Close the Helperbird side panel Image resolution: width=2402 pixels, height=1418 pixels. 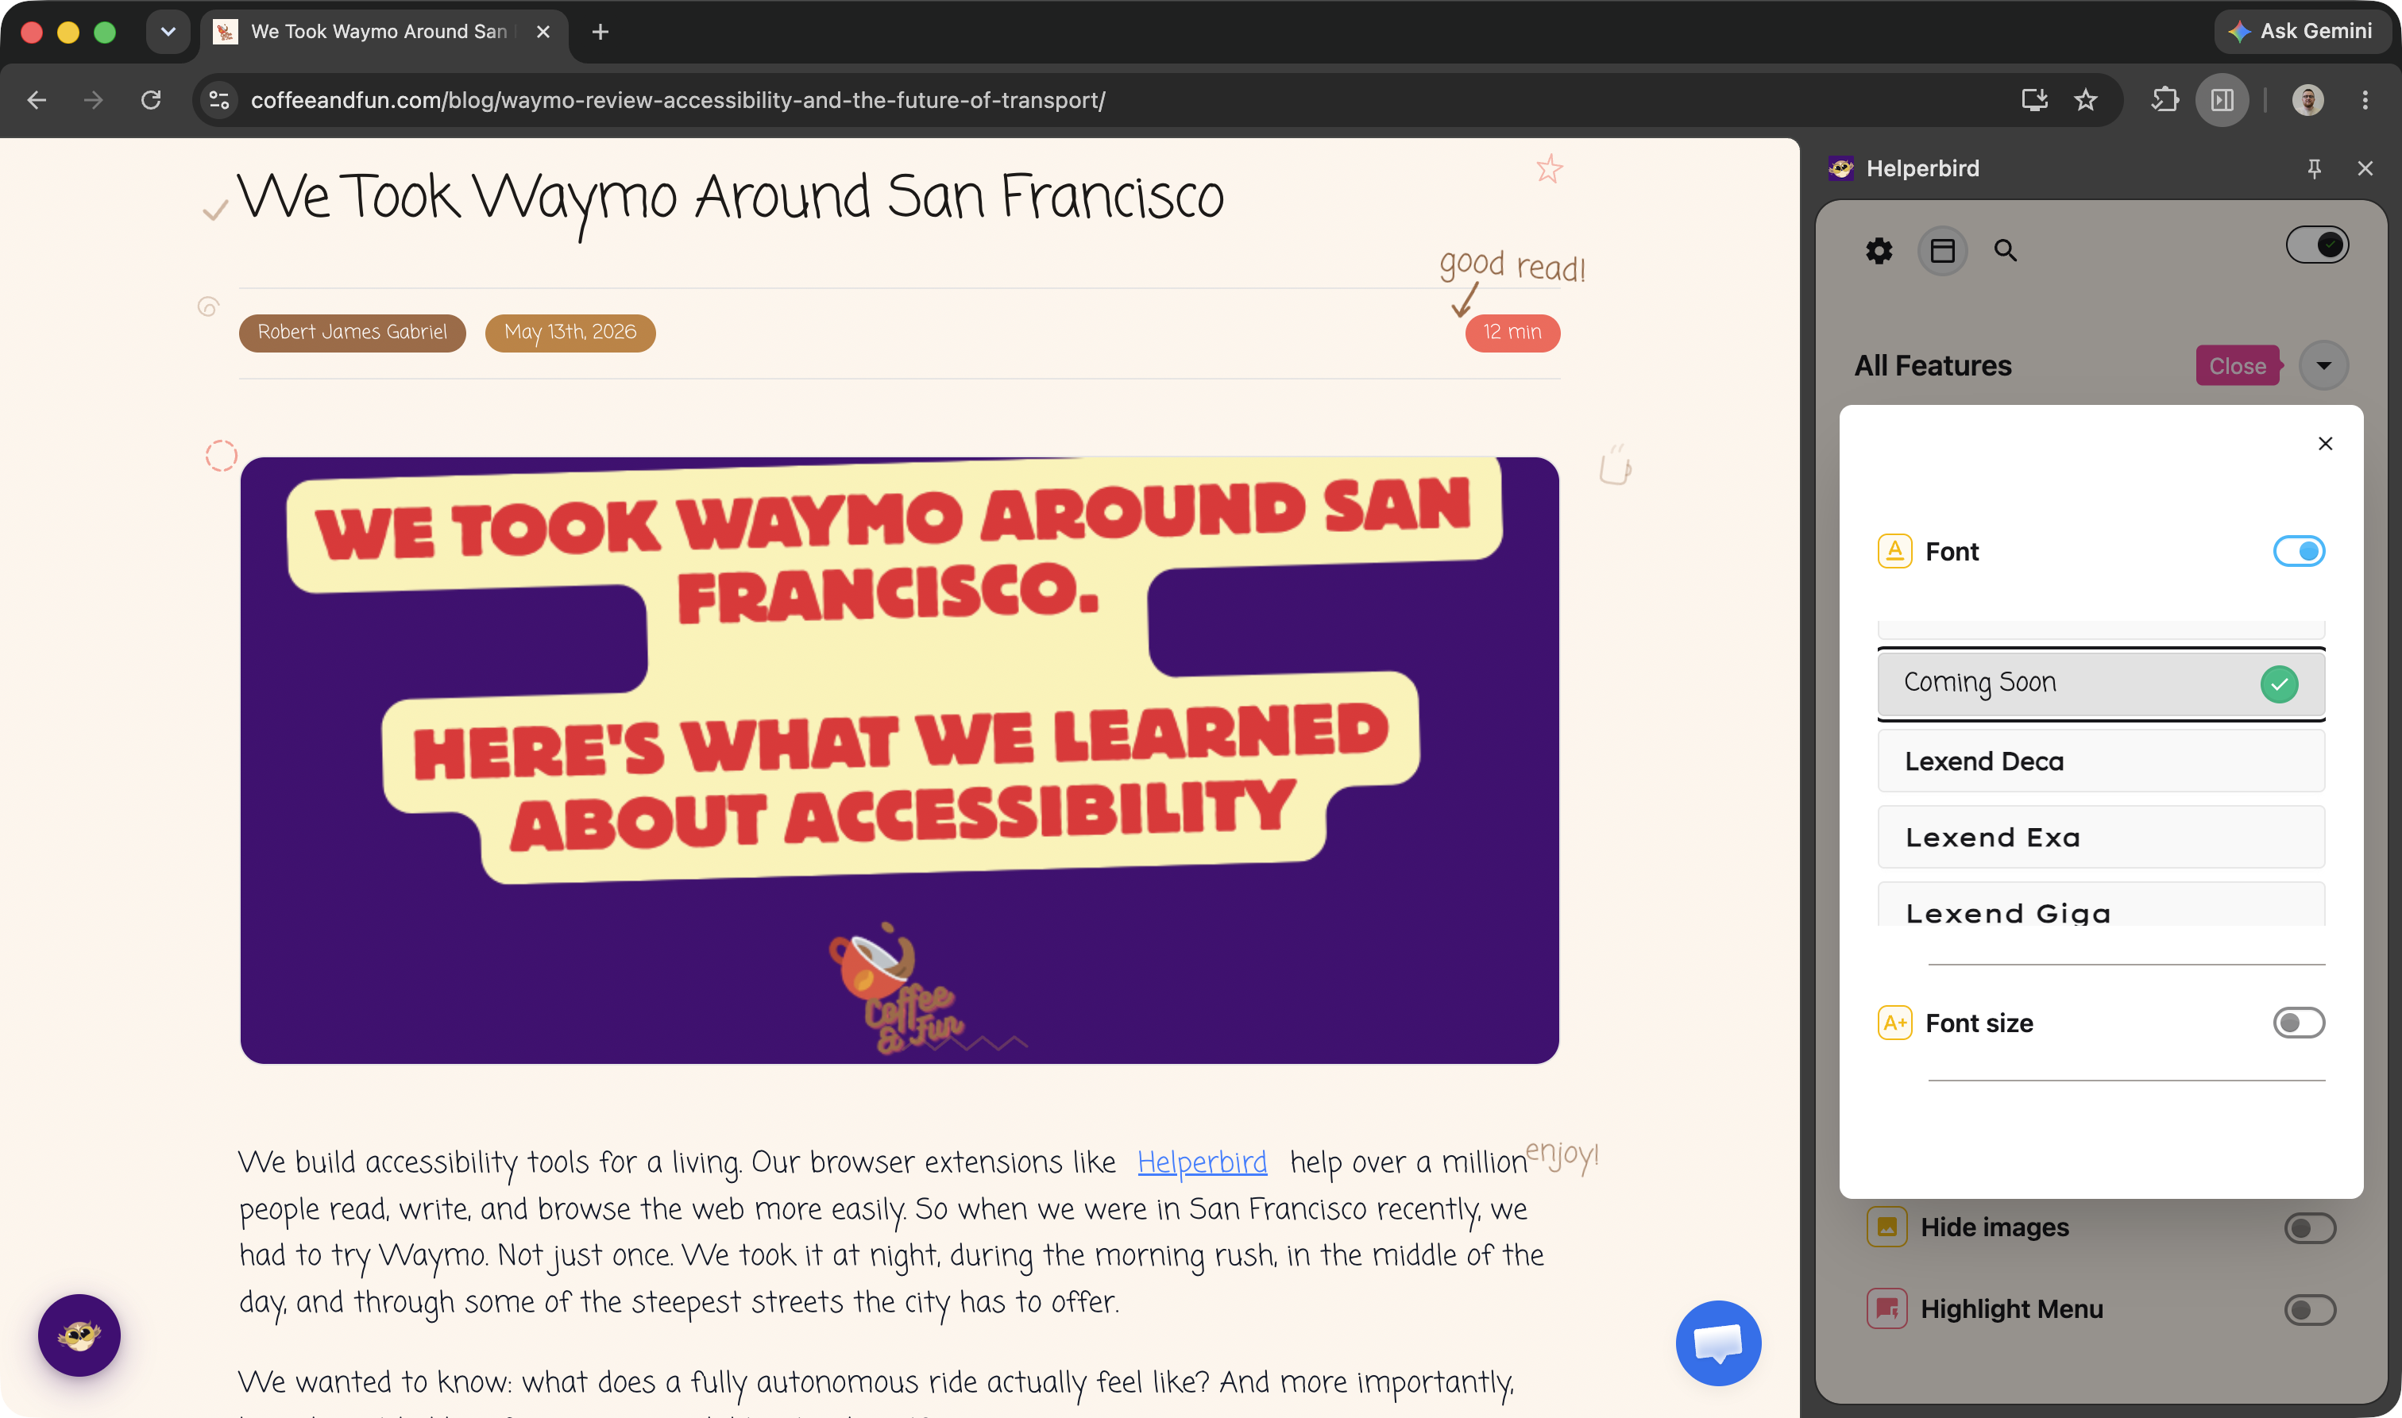click(x=2365, y=168)
